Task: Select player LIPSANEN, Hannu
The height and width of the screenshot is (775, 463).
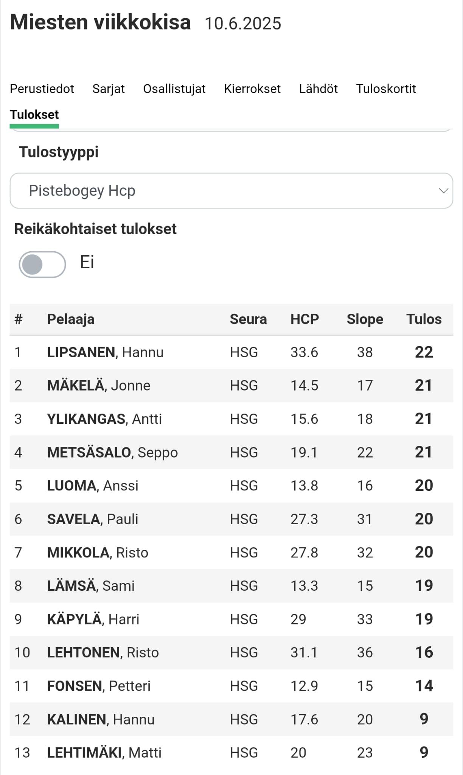Action: 105,352
